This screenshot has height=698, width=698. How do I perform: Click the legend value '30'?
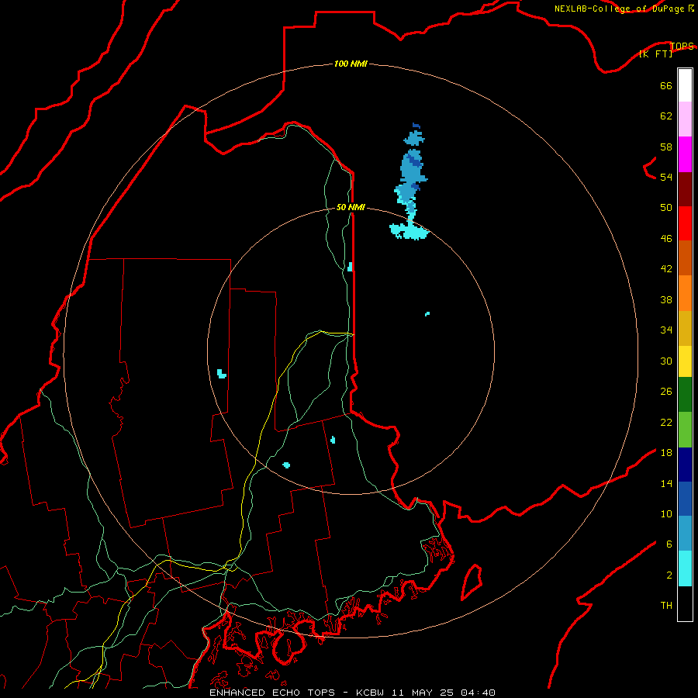pyautogui.click(x=666, y=361)
